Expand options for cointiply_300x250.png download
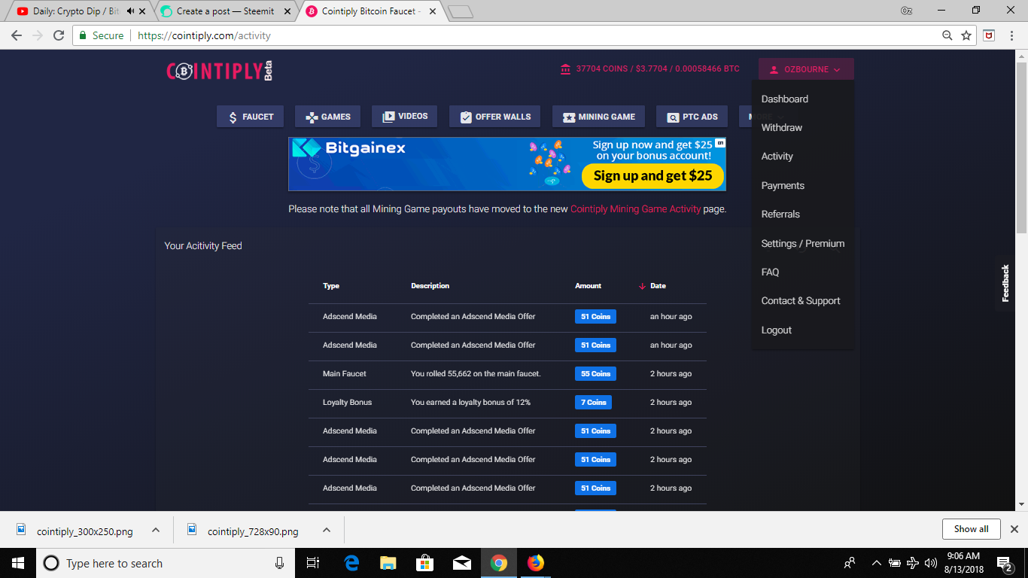The width and height of the screenshot is (1028, 578). point(156,530)
